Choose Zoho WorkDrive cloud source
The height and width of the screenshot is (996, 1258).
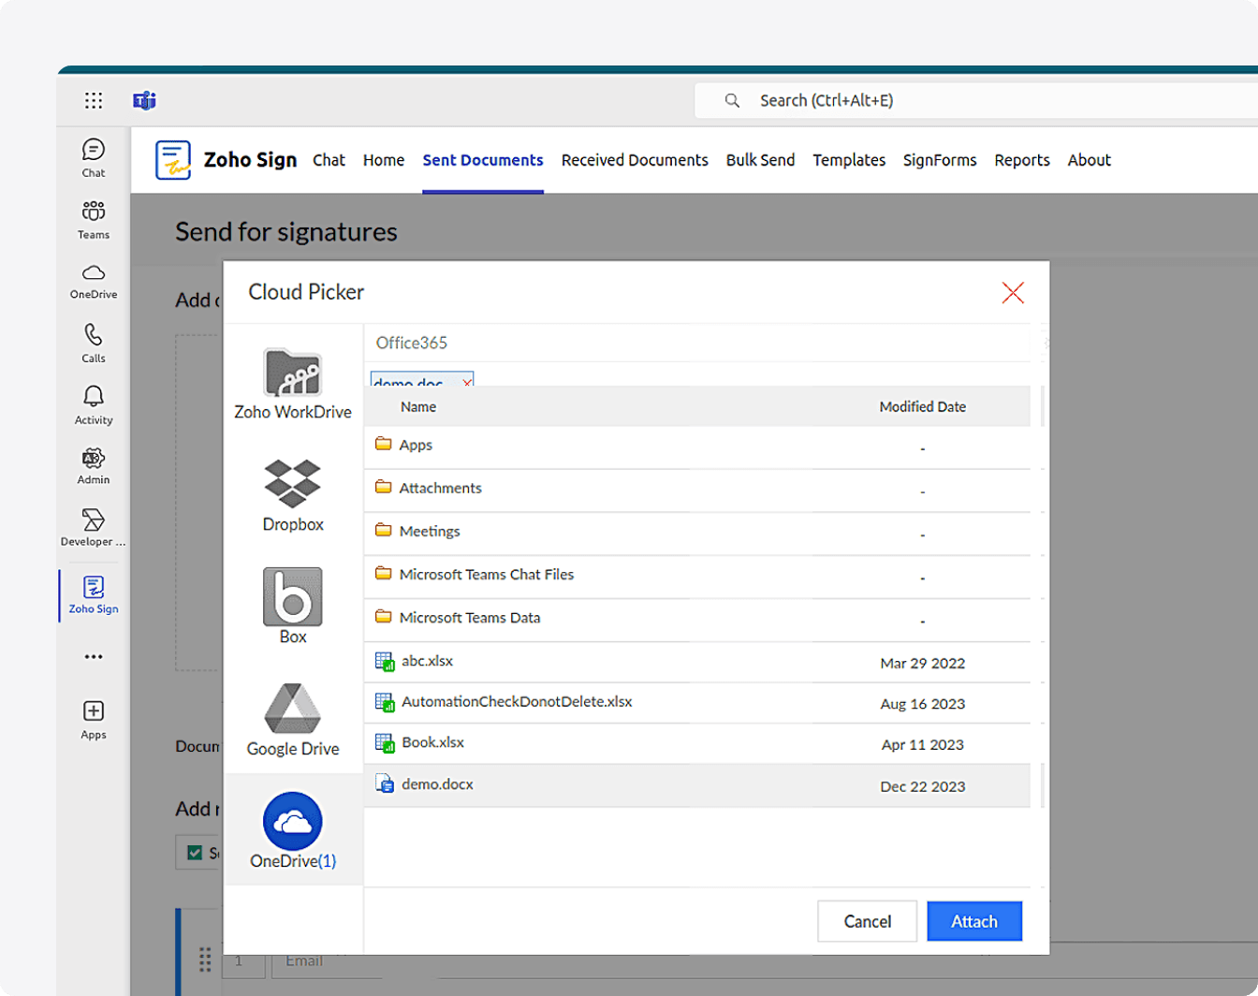[293, 384]
